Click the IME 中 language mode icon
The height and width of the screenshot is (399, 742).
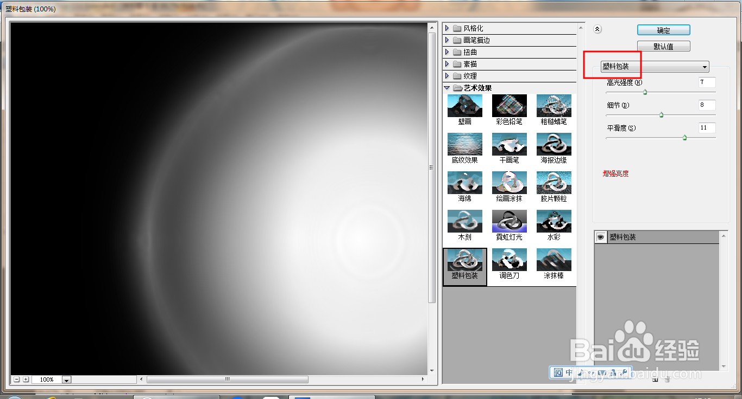(x=569, y=372)
